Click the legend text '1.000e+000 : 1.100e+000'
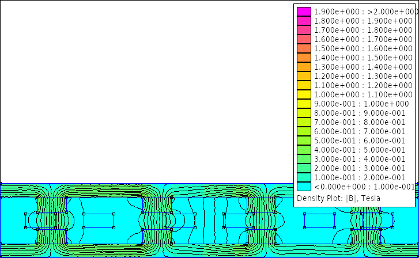The width and height of the screenshot is (419, 258). coord(364,94)
